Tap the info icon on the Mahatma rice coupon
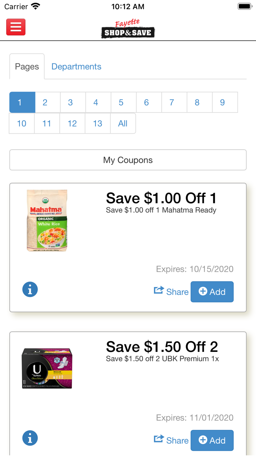This screenshot has height=456, width=256. point(30,289)
